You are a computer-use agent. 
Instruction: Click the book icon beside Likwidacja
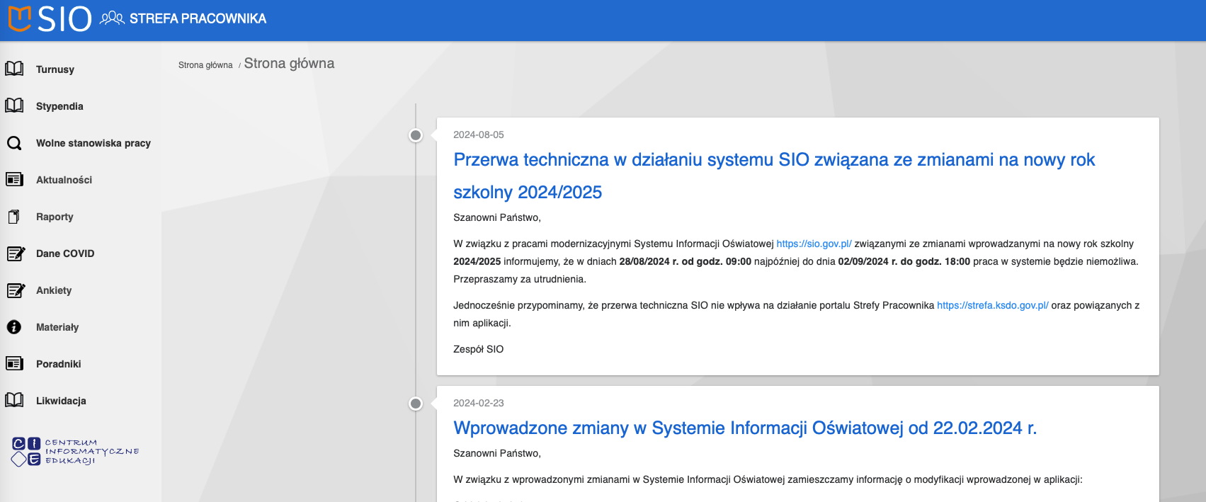click(x=14, y=400)
